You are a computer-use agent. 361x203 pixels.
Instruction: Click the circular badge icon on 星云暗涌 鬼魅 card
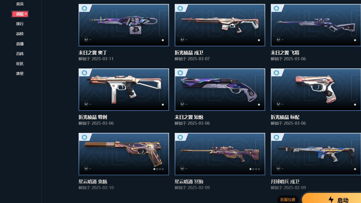point(84,137)
